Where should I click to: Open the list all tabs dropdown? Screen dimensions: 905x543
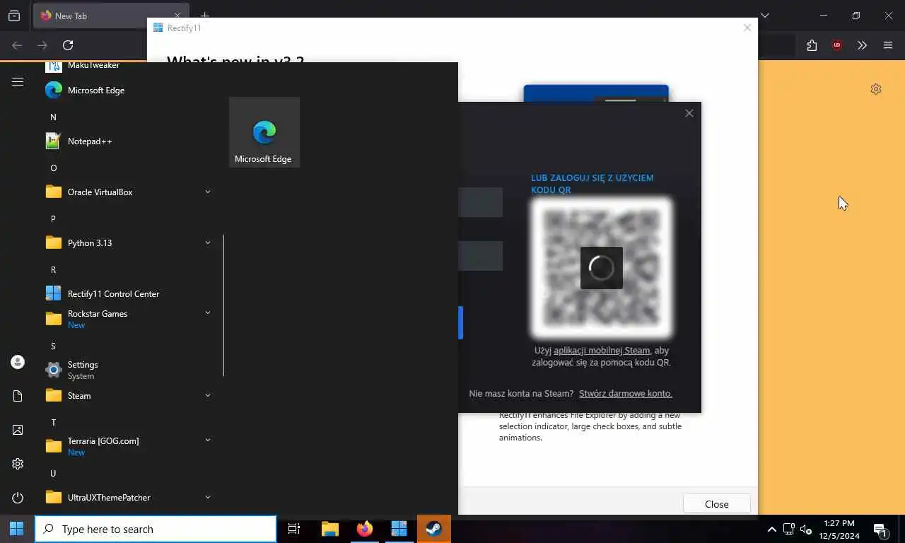(x=764, y=16)
